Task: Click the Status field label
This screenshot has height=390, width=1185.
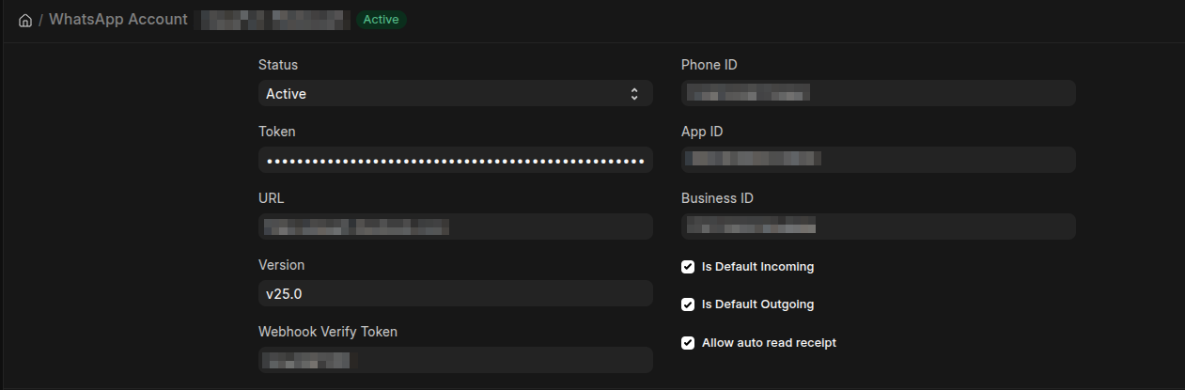Action: (278, 65)
